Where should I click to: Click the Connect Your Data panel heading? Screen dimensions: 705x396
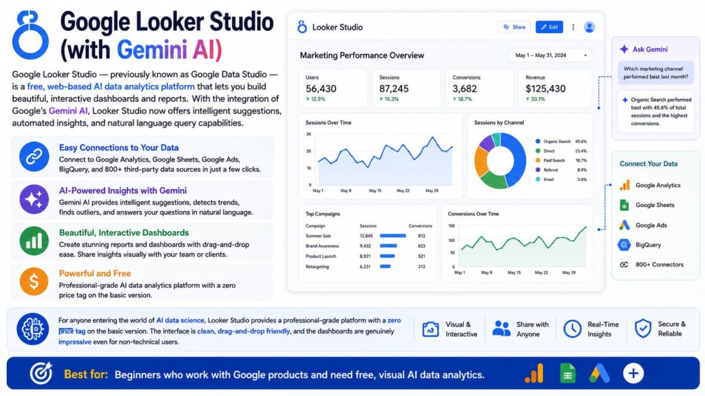pyautogui.click(x=649, y=164)
